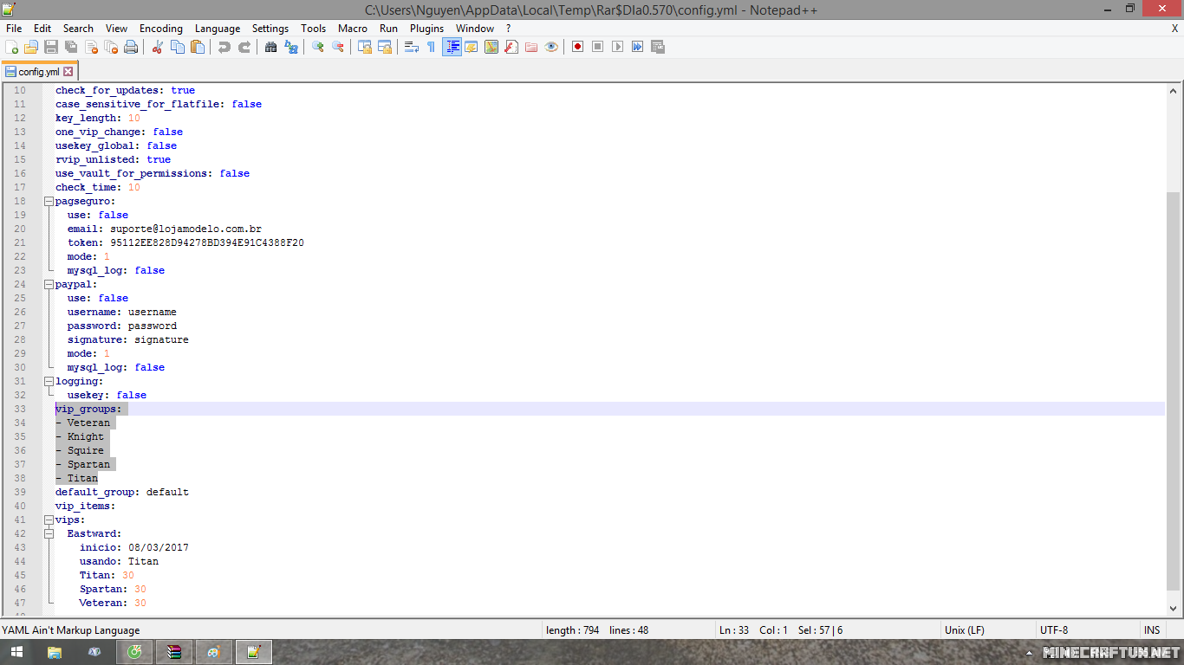The height and width of the screenshot is (665, 1184).
Task: Click the date 08/03/2017 on inicio line
Action: tap(159, 547)
